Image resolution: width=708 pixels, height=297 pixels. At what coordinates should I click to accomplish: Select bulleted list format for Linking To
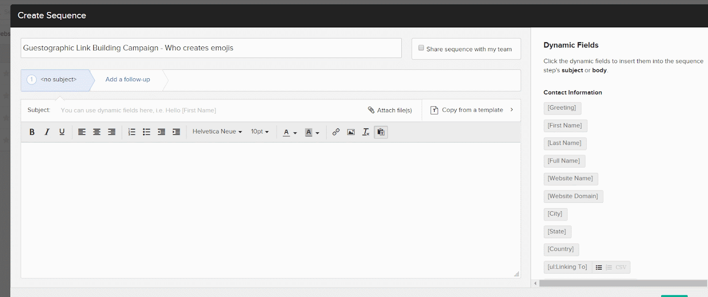point(599,267)
